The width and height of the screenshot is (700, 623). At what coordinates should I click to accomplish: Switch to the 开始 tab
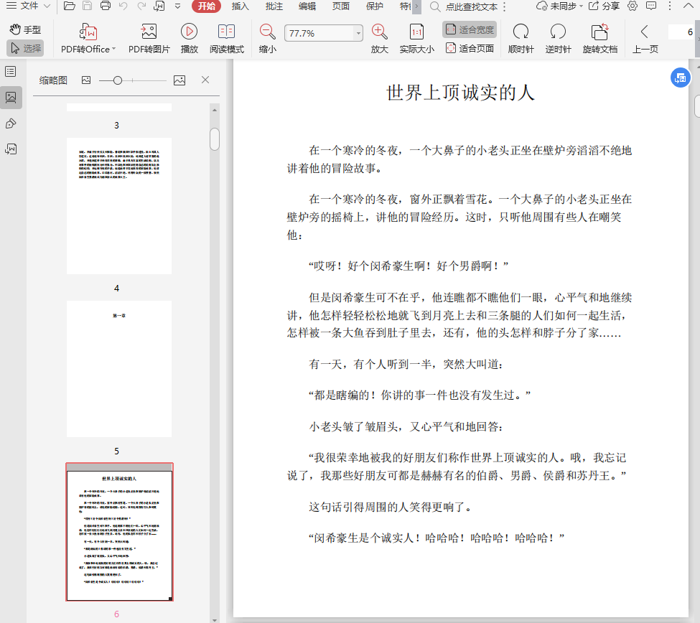(x=206, y=6)
